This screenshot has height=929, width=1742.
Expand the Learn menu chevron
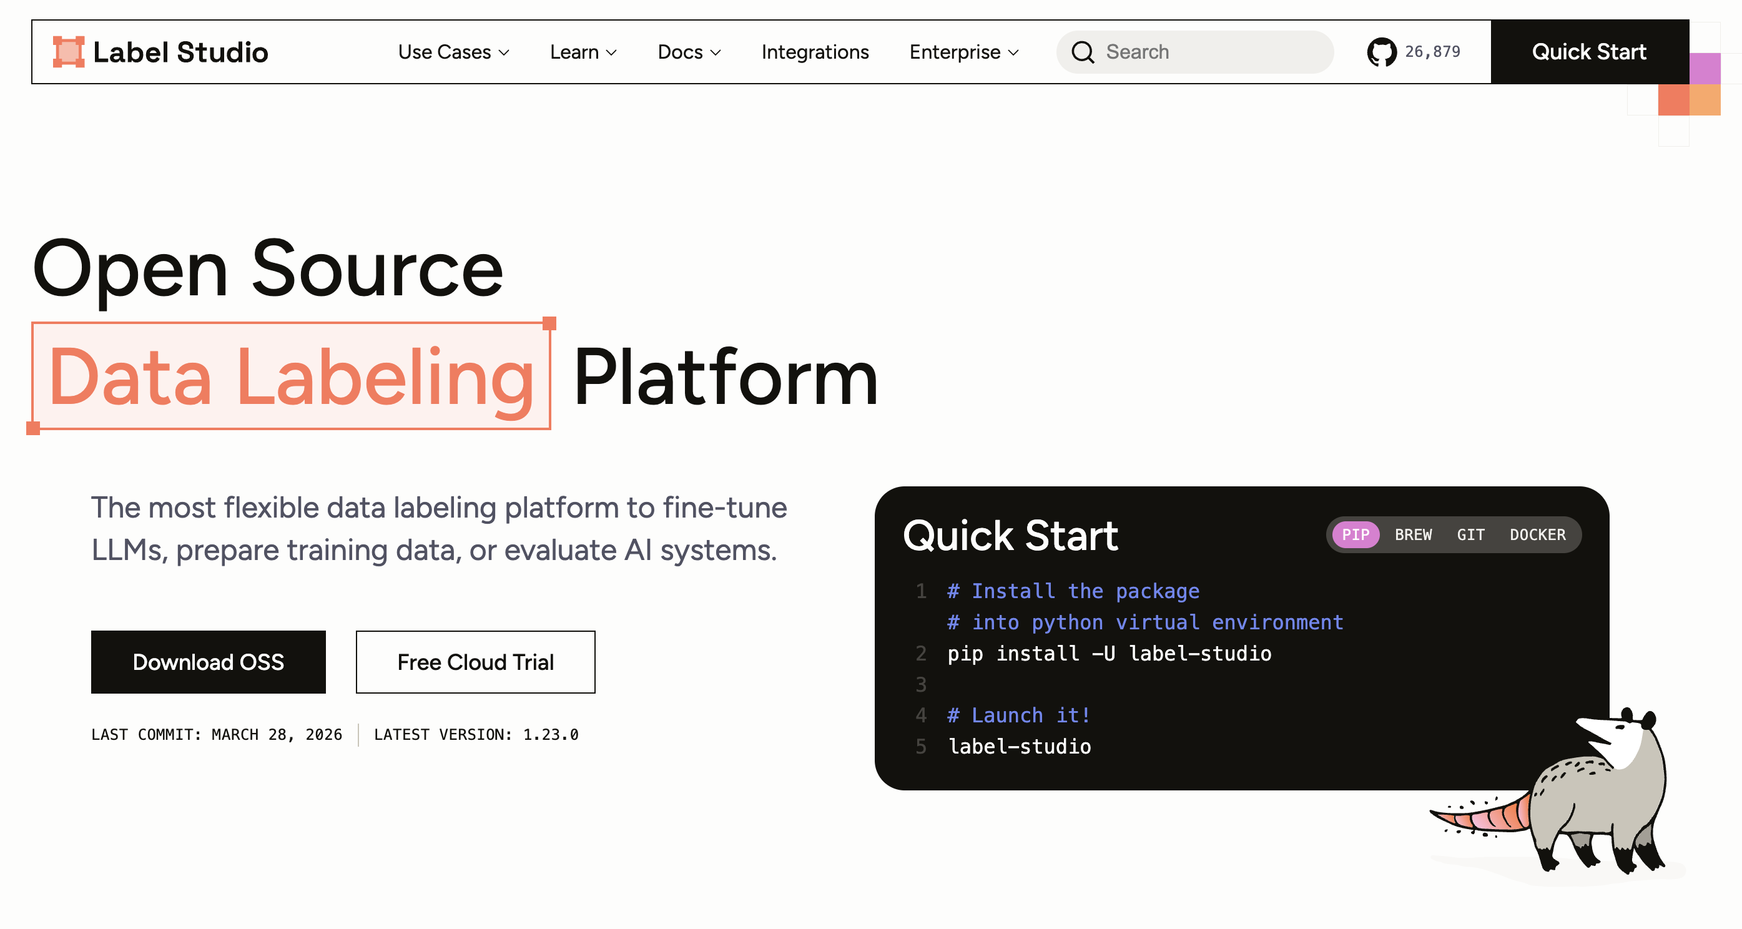point(611,52)
